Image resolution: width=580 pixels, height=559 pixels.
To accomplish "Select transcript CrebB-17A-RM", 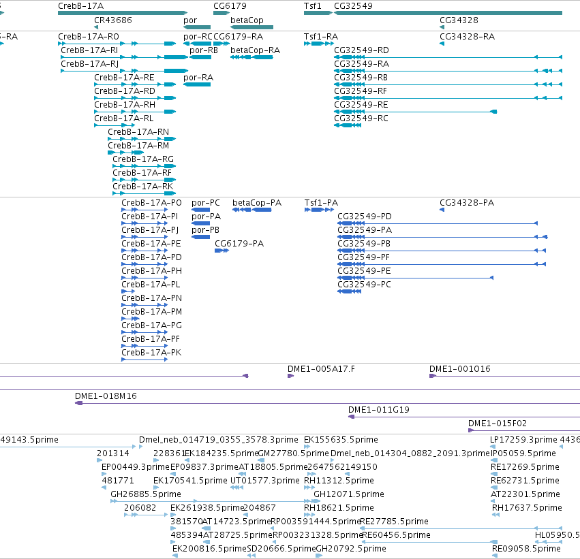I will click(138, 146).
